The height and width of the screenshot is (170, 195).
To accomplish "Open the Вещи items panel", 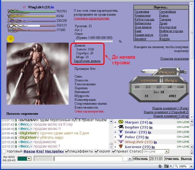I will point(171,80).
